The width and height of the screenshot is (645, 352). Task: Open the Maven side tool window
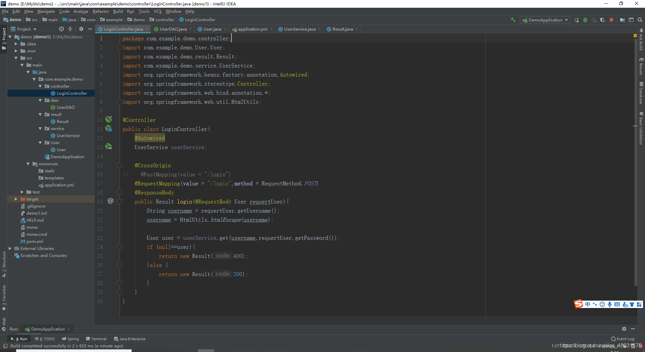pos(641,66)
